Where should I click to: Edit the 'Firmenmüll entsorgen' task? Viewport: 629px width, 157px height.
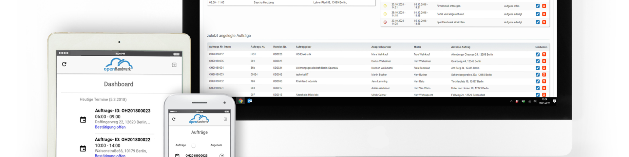pos(538,6)
